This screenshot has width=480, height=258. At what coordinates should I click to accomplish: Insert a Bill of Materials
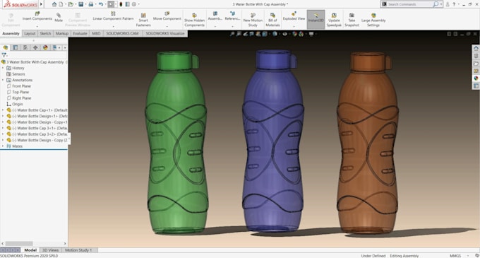coord(272,20)
